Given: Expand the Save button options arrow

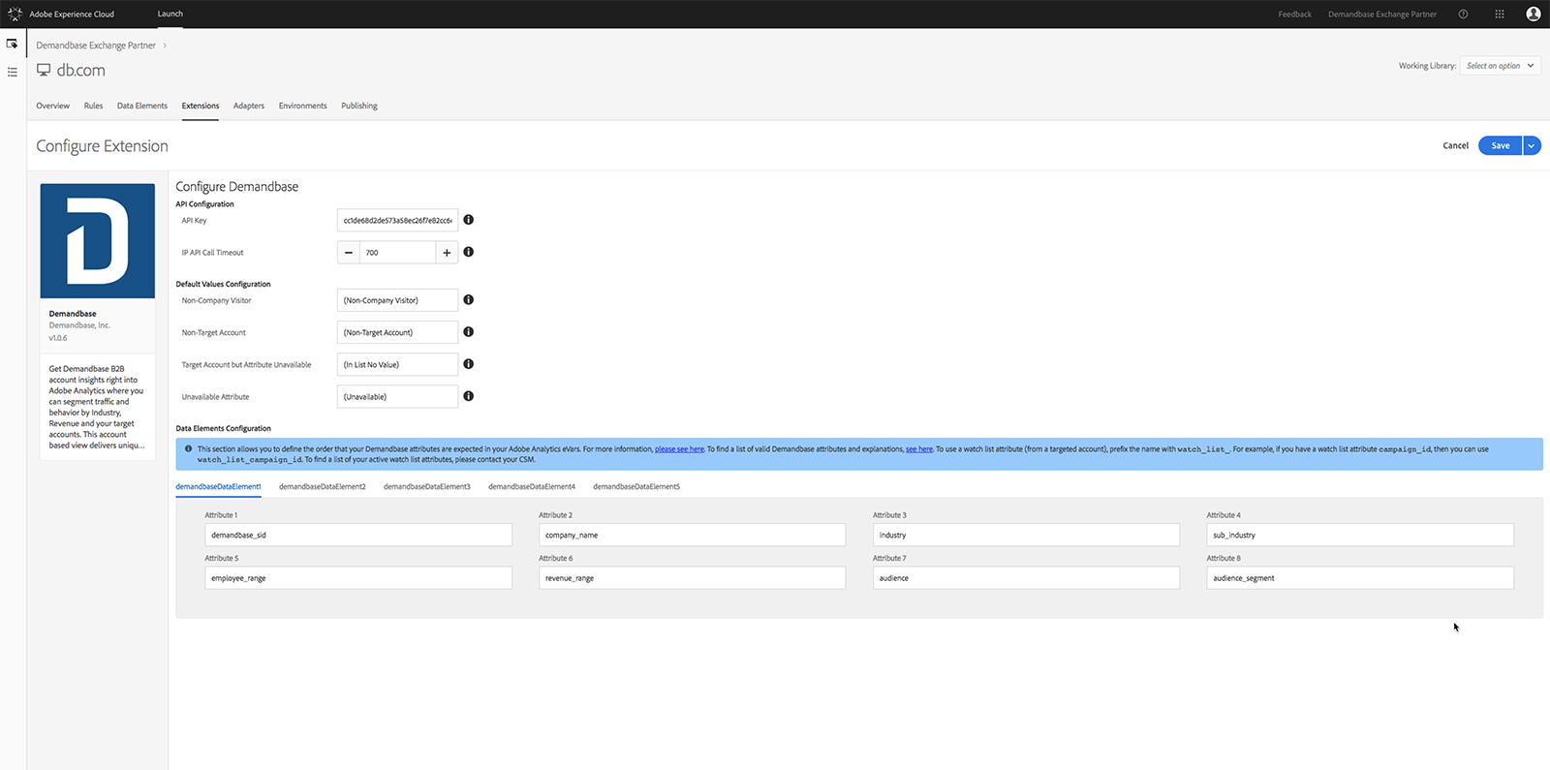Looking at the screenshot, I should tap(1532, 145).
